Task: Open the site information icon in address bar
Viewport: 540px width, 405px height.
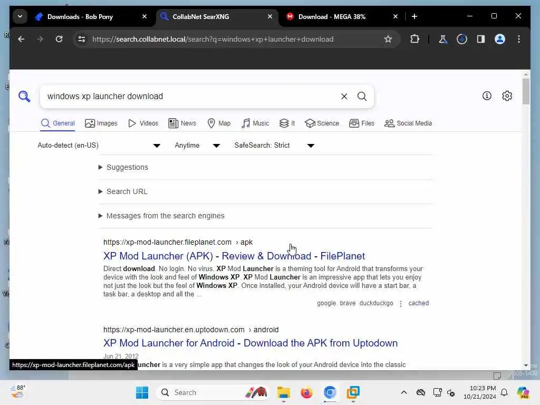Action: click(x=82, y=39)
